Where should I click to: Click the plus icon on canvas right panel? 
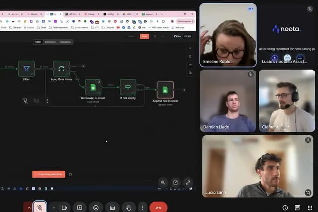click(190, 48)
